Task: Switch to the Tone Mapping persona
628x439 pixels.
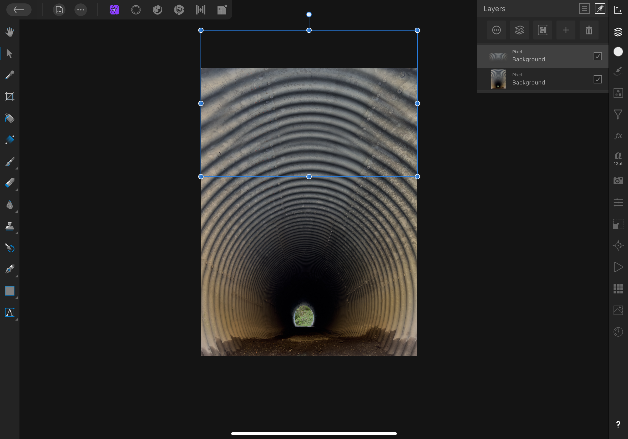Action: (x=200, y=10)
